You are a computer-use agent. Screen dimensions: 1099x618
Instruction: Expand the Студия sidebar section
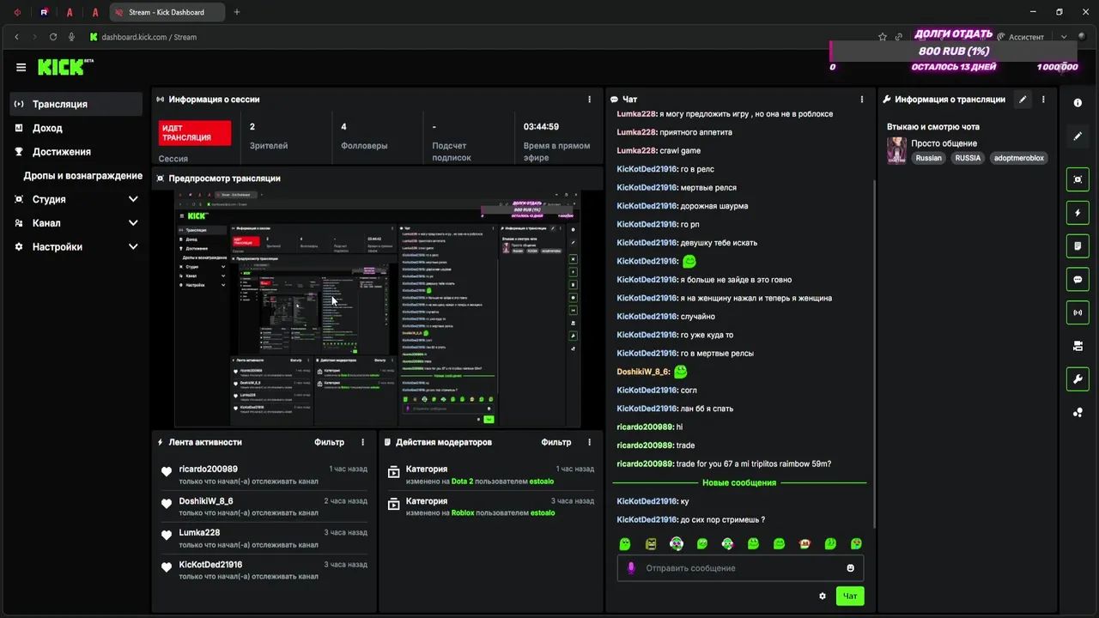[133, 199]
